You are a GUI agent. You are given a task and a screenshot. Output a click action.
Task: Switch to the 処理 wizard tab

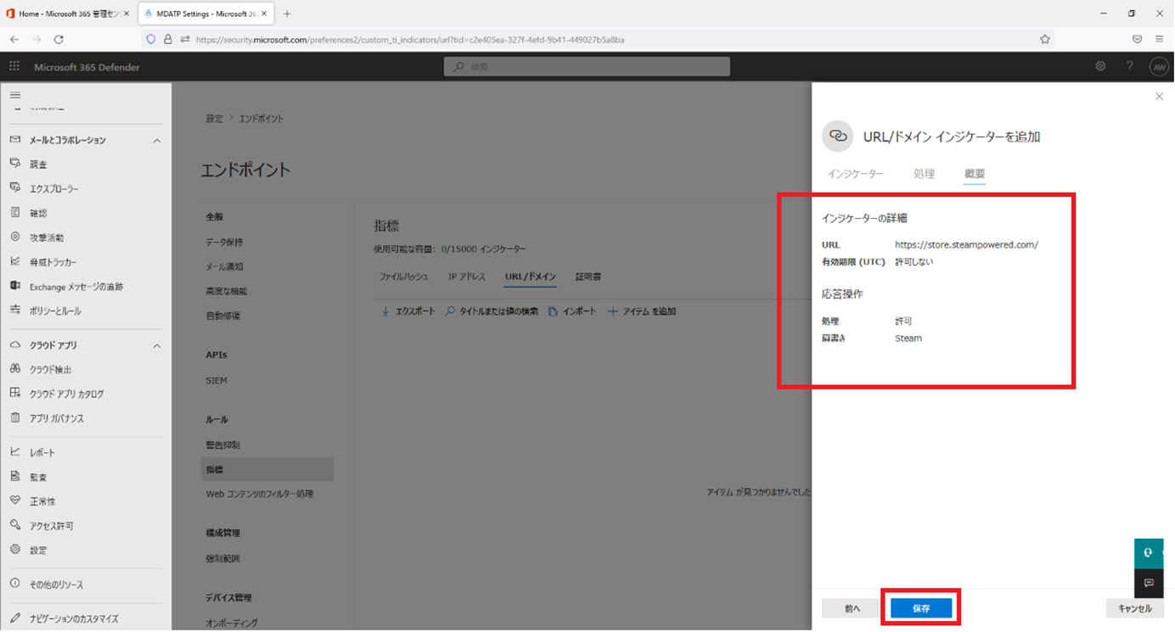(x=924, y=174)
